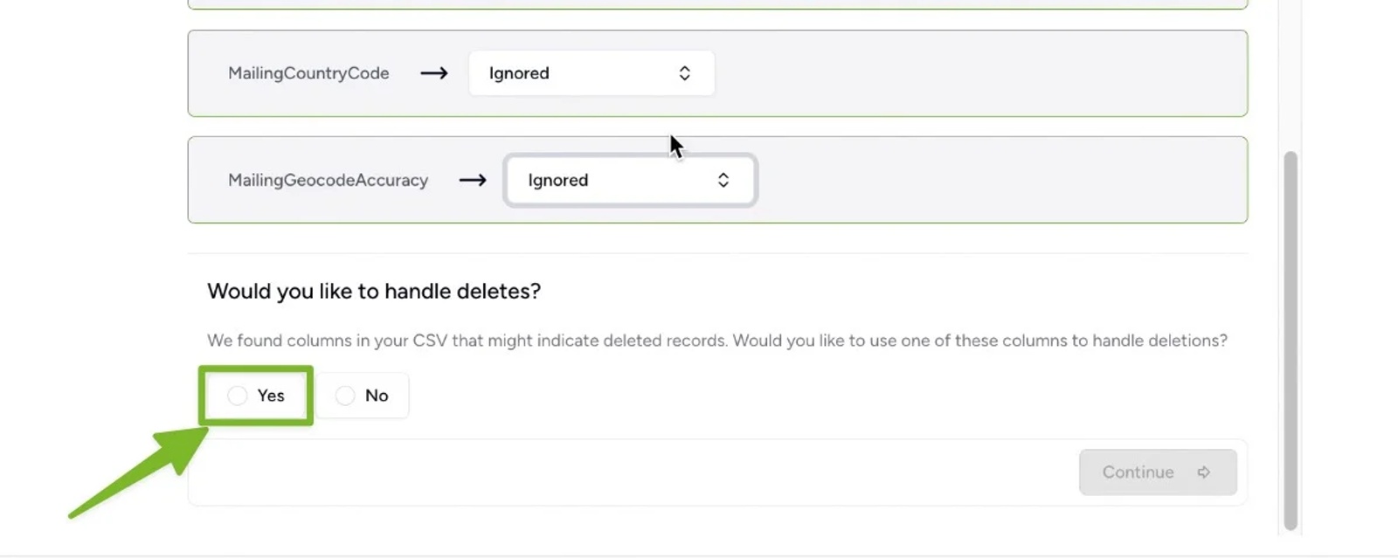Viewport: 1398px width, 558px height.
Task: Select No to skip handling deletes
Action: pos(362,395)
